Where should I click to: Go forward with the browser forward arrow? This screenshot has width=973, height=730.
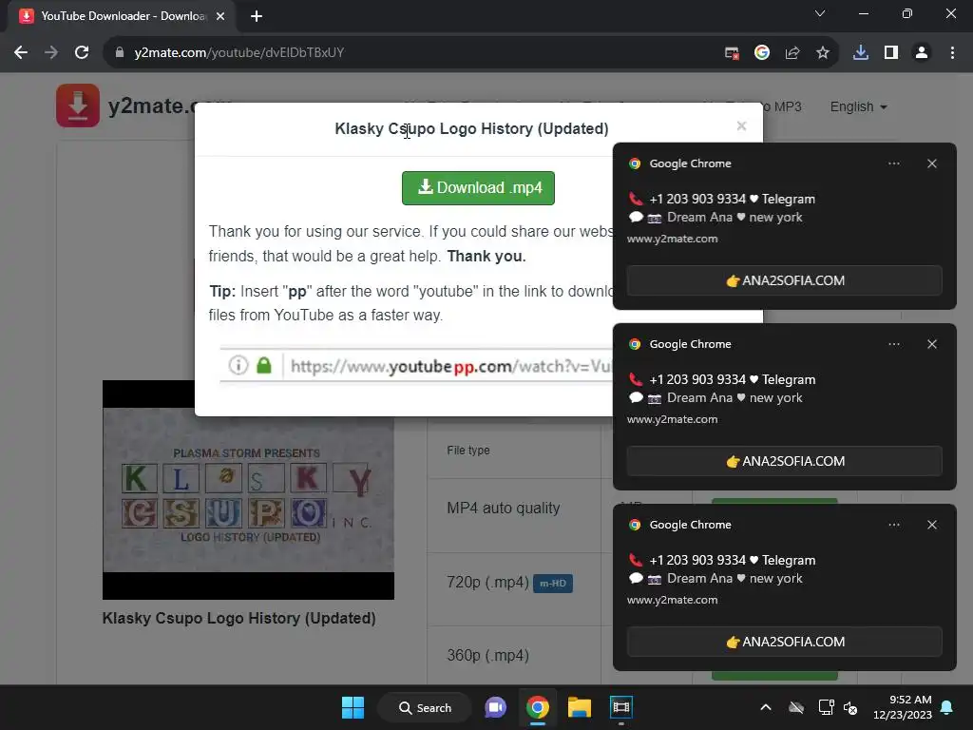tap(51, 53)
